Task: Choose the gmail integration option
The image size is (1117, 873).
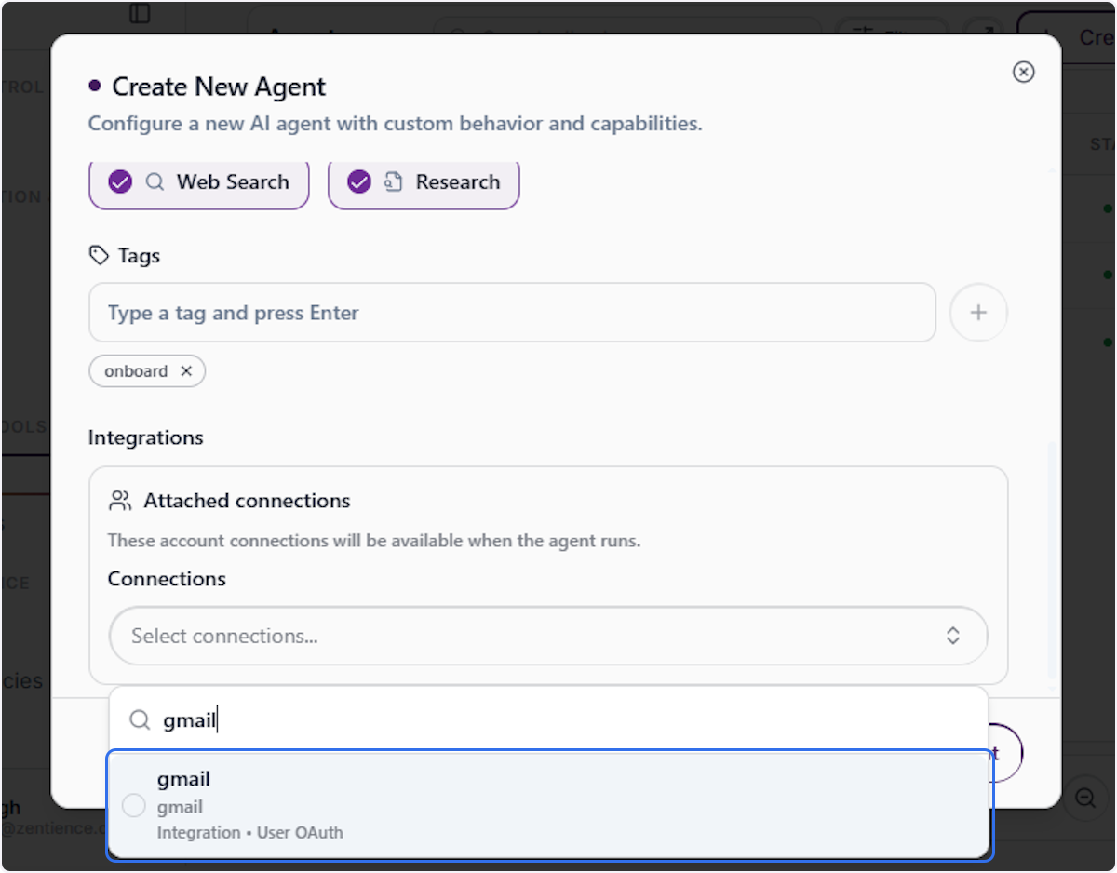Action: point(550,805)
